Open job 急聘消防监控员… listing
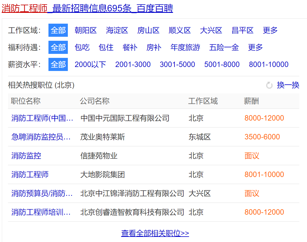 point(41,137)
